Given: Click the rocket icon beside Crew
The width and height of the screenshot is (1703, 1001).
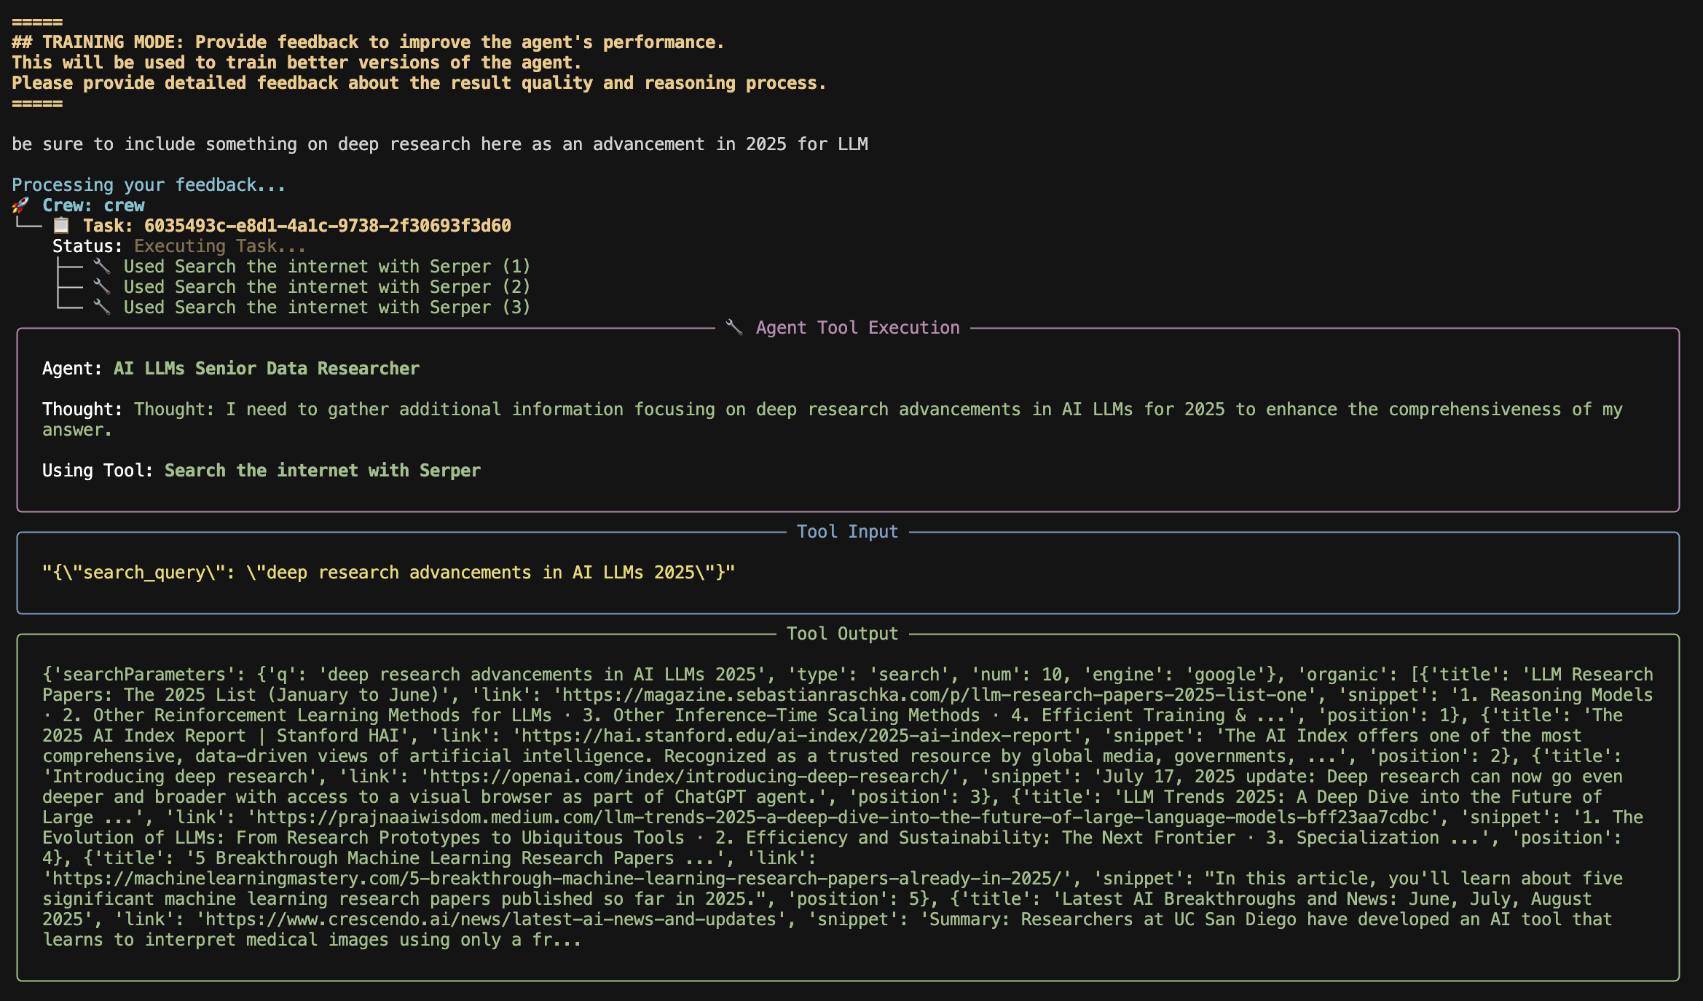Looking at the screenshot, I should (x=20, y=205).
